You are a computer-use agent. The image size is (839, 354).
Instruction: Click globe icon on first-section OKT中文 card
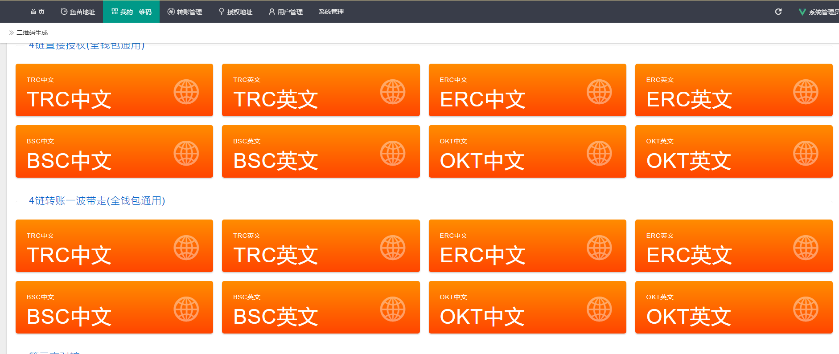(599, 153)
